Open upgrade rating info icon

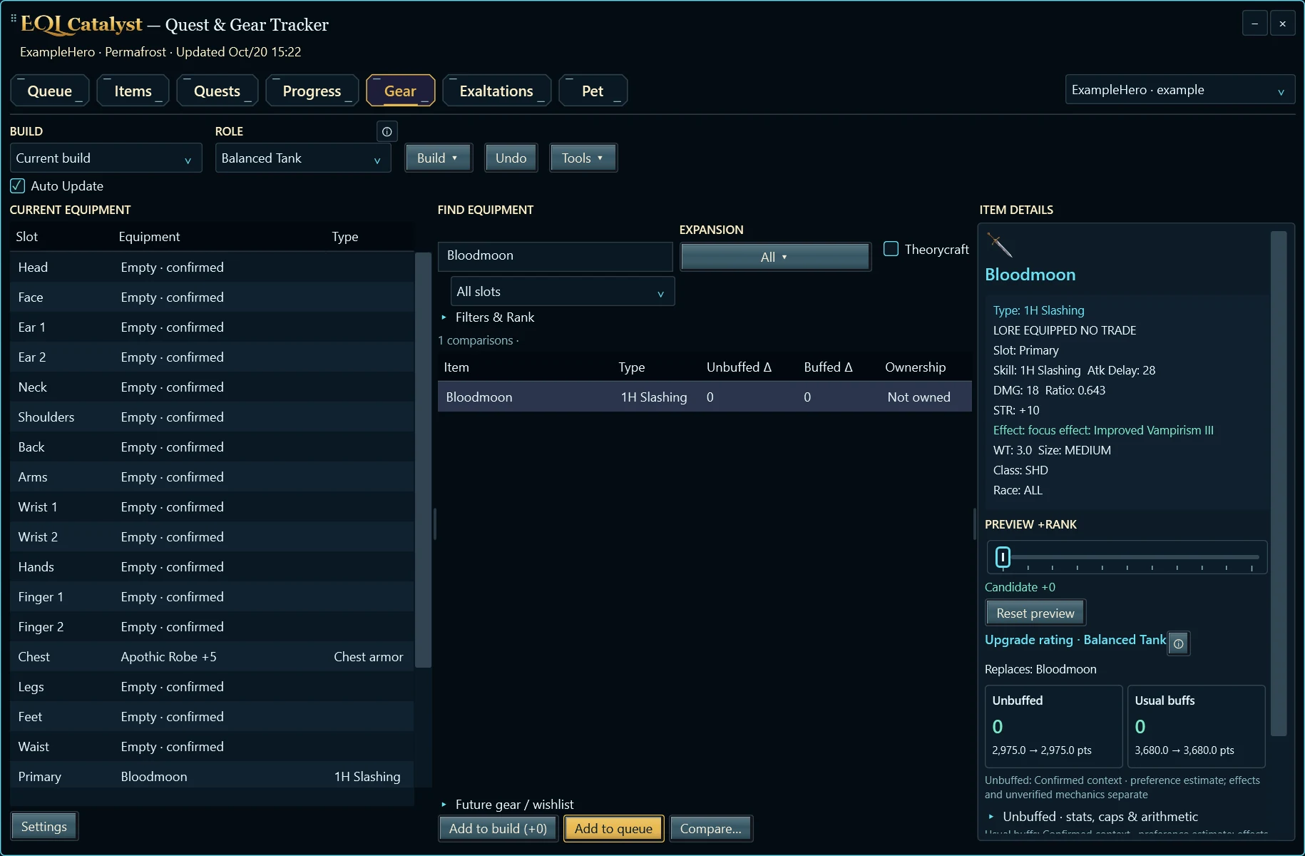point(1179,643)
